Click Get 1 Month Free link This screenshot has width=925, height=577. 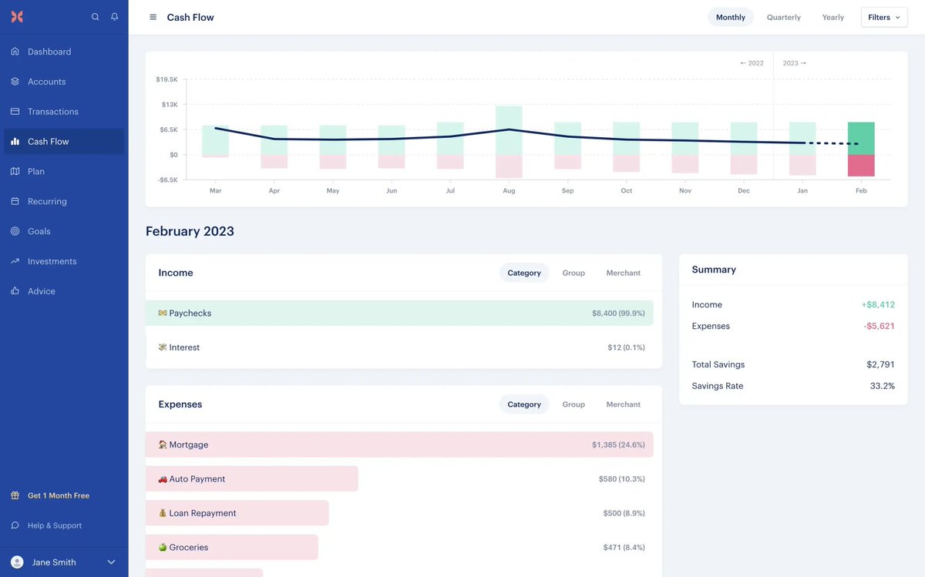[59, 495]
